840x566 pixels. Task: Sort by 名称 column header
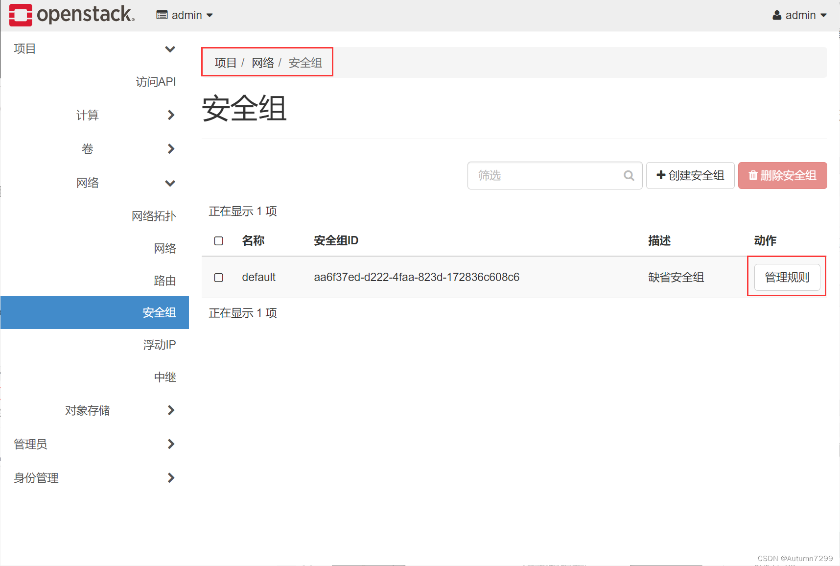click(253, 240)
